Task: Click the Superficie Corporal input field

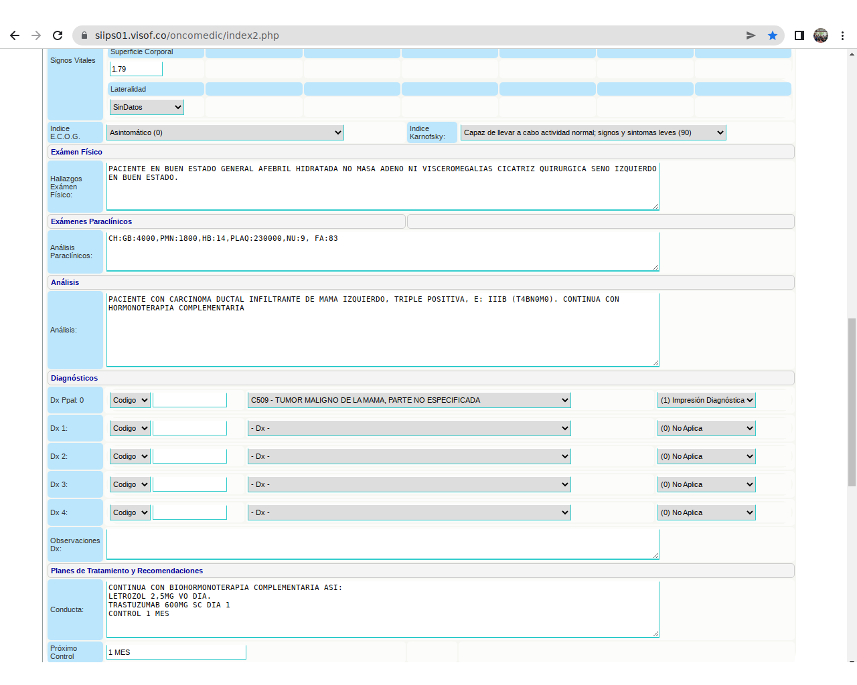Action: click(x=136, y=69)
